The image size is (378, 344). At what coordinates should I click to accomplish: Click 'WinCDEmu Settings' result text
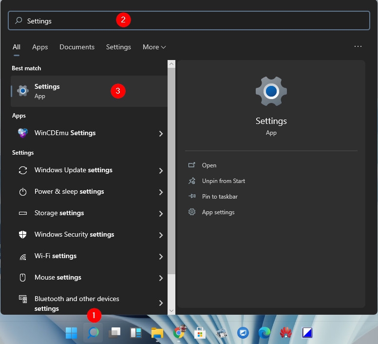tap(65, 133)
